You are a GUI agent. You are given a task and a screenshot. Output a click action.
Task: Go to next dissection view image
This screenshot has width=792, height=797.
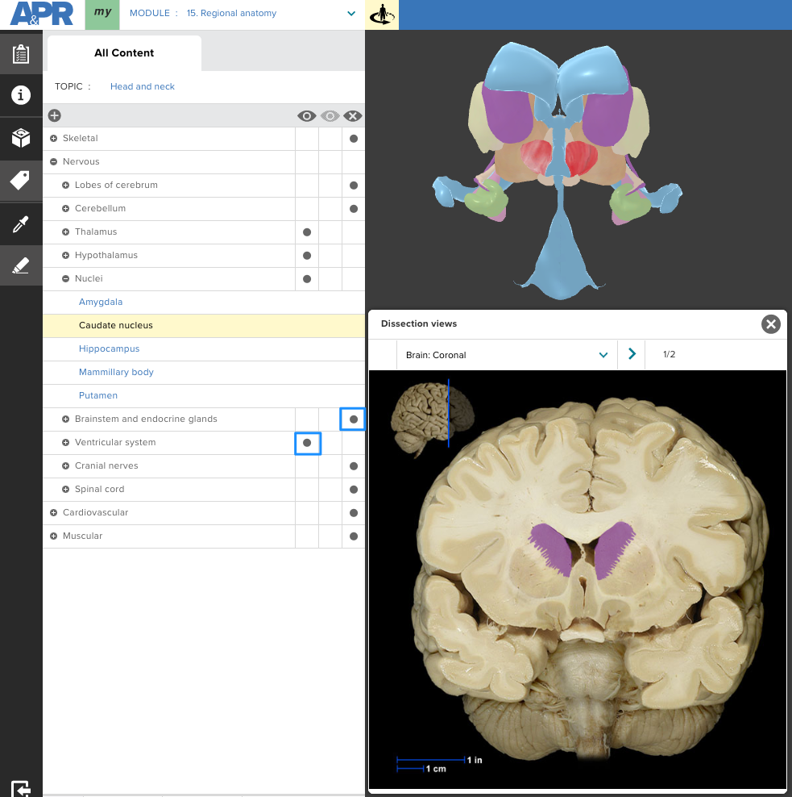click(x=632, y=354)
